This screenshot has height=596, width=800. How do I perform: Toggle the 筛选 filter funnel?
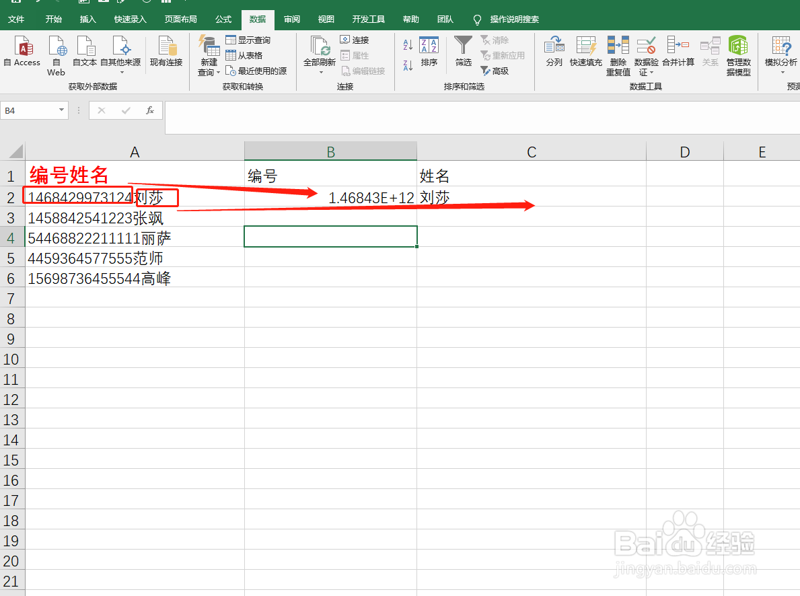pyautogui.click(x=464, y=51)
